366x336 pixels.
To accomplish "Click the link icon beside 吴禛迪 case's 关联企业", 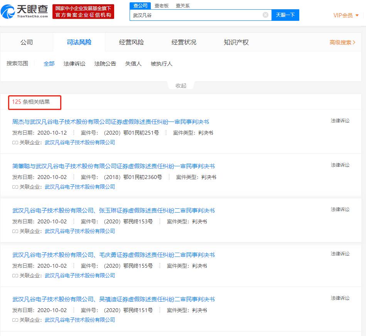I will 15,320.
